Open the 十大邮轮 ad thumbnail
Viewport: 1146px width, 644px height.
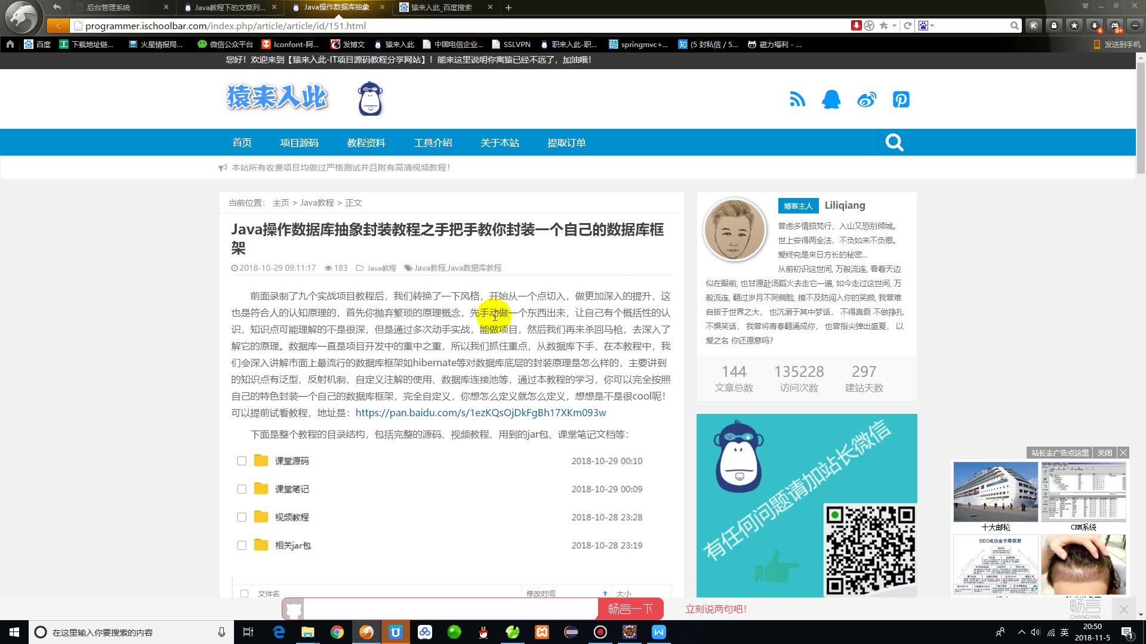click(995, 492)
